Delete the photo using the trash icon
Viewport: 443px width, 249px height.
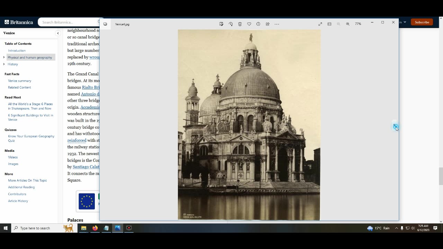pos(240,24)
